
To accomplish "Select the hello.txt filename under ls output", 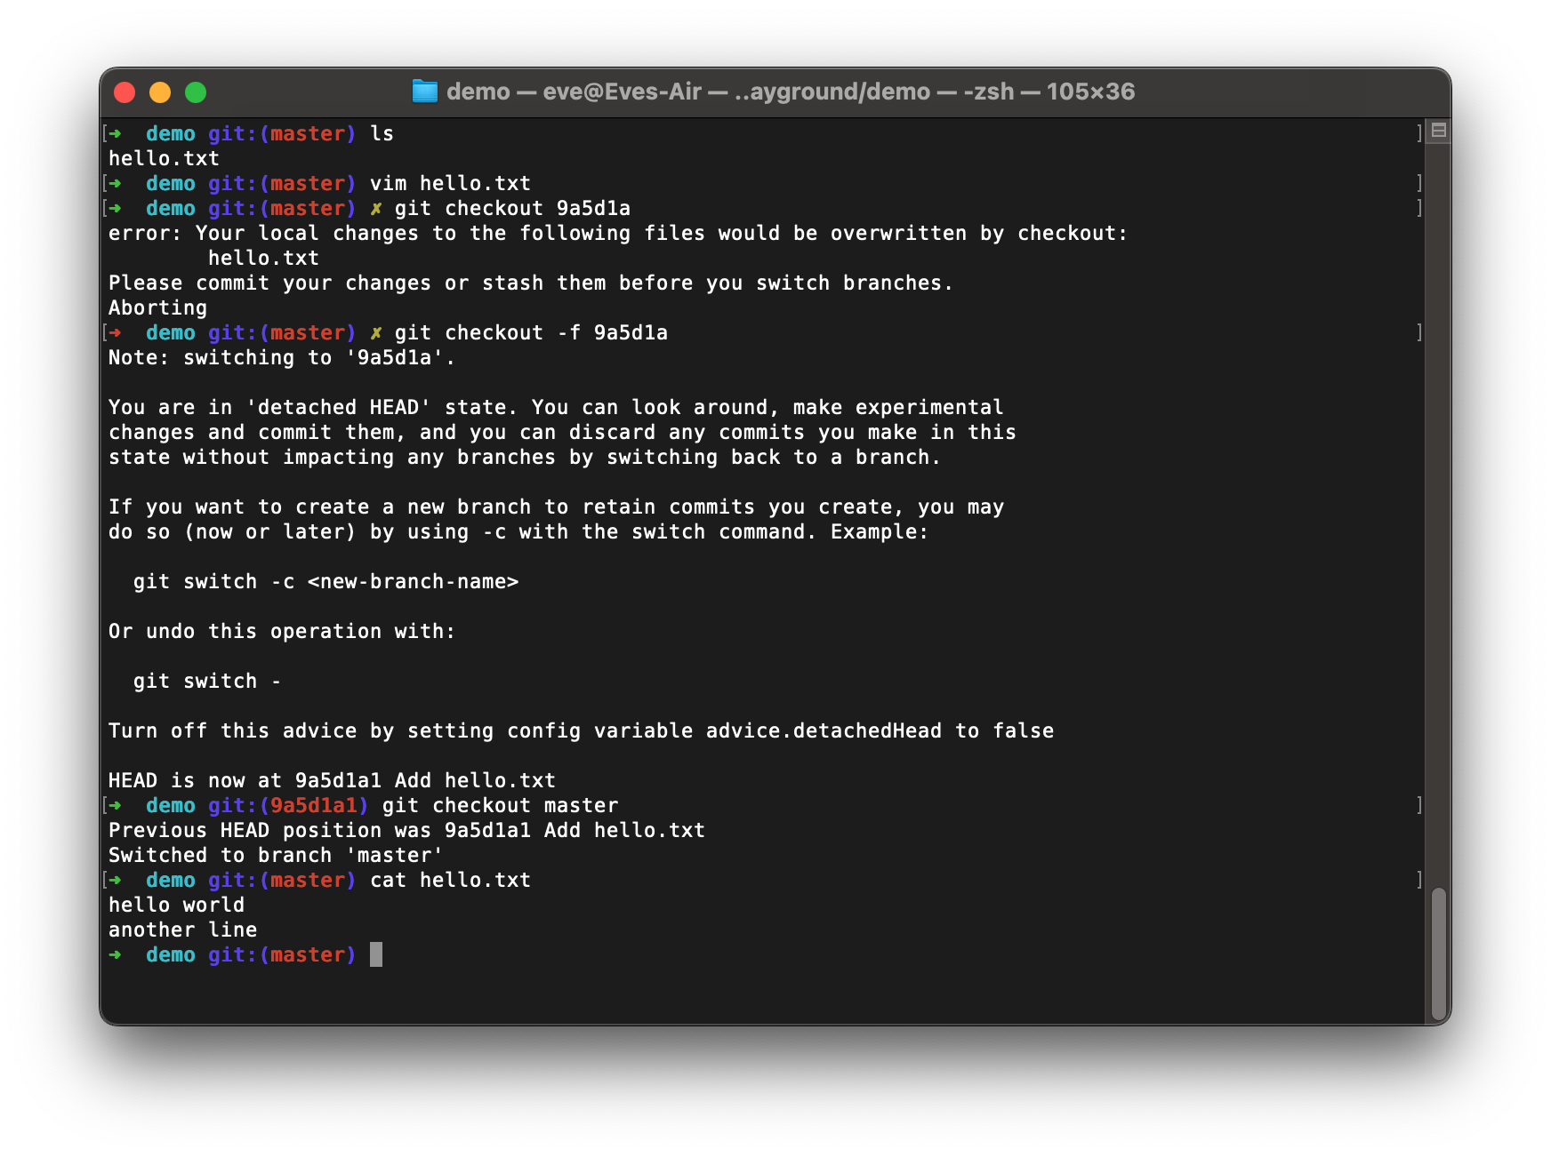I will pyautogui.click(x=163, y=158).
